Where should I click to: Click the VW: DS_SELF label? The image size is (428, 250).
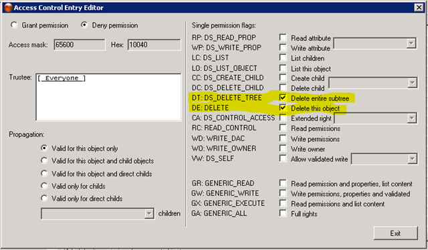pos(213,158)
